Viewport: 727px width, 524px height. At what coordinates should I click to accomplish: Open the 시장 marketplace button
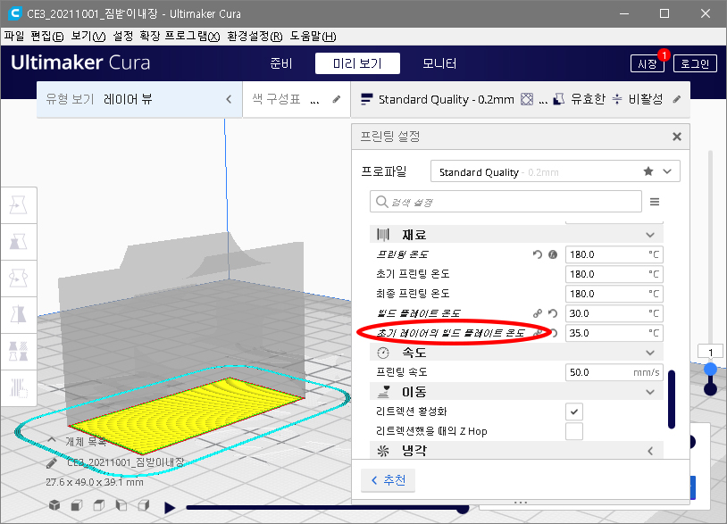click(x=648, y=63)
